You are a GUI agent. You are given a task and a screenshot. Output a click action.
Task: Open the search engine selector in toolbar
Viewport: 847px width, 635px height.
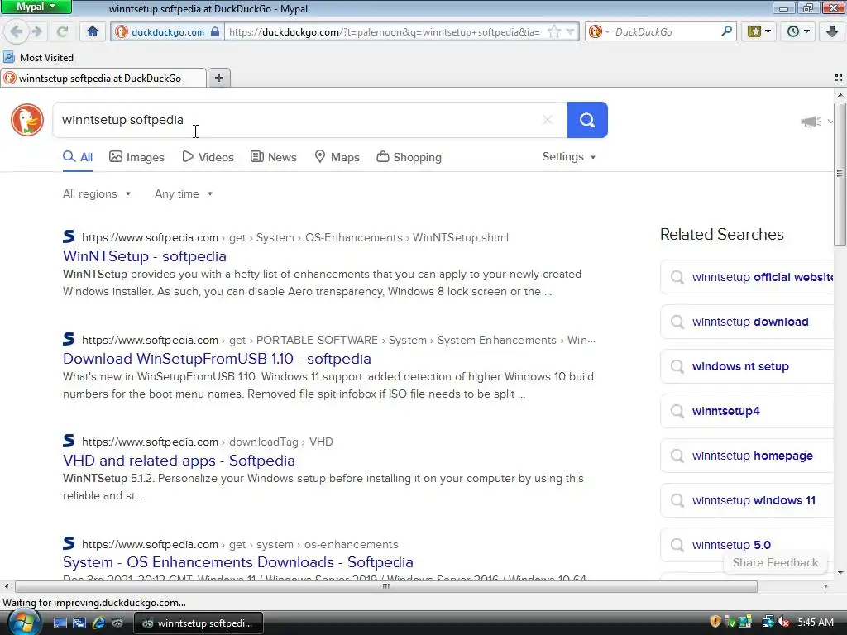[599, 32]
